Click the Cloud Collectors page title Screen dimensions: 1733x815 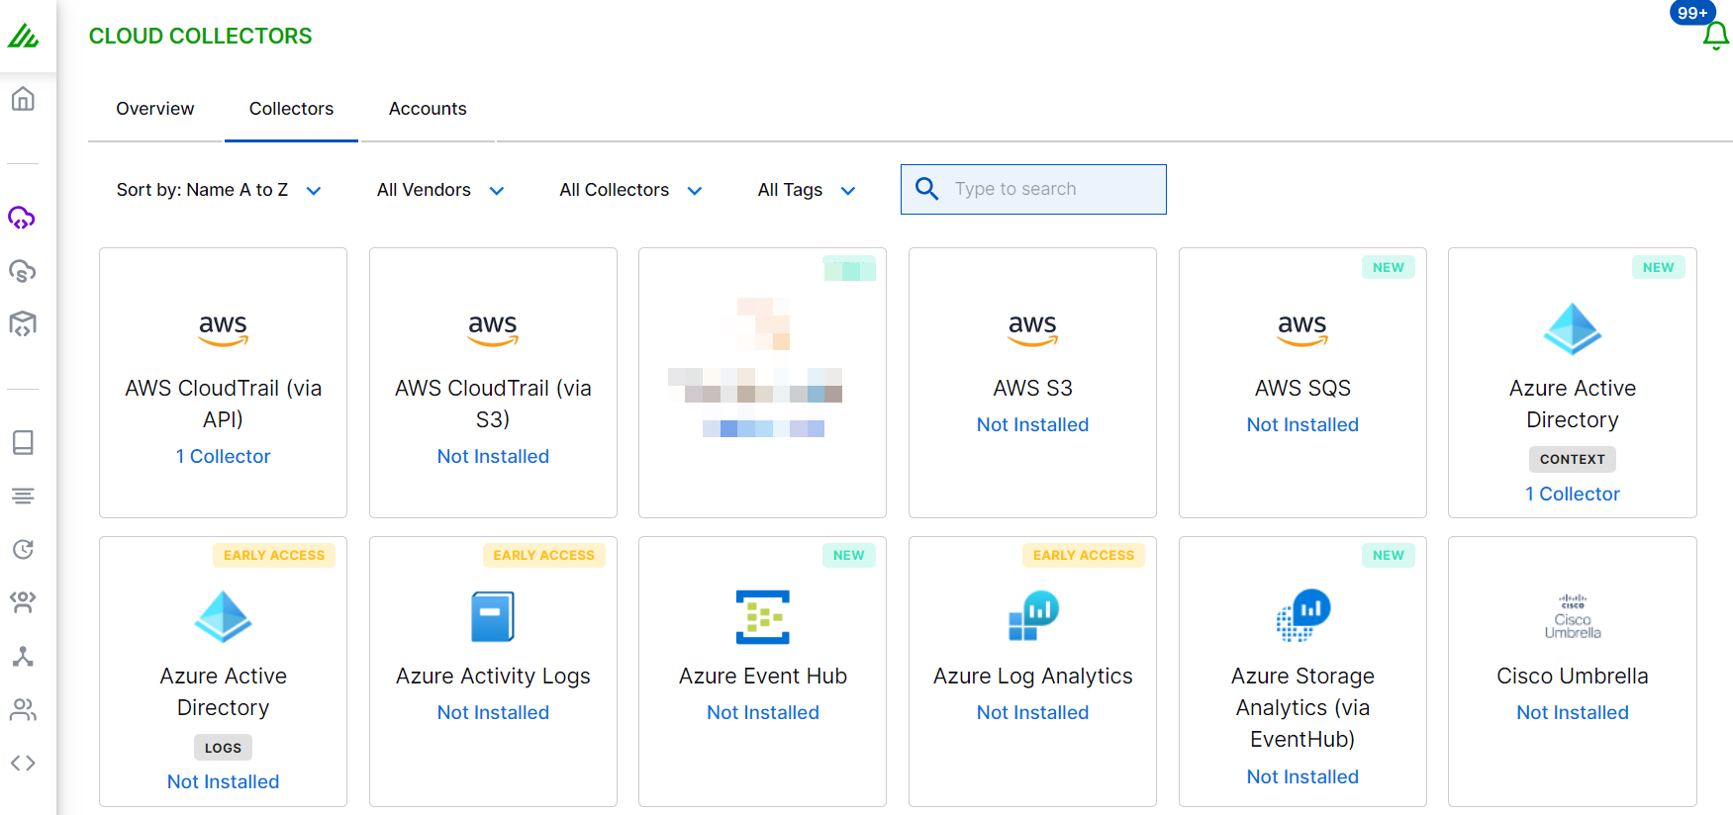[x=200, y=37]
